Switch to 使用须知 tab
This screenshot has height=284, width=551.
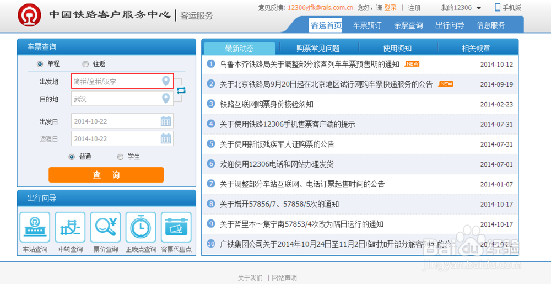coord(397,48)
